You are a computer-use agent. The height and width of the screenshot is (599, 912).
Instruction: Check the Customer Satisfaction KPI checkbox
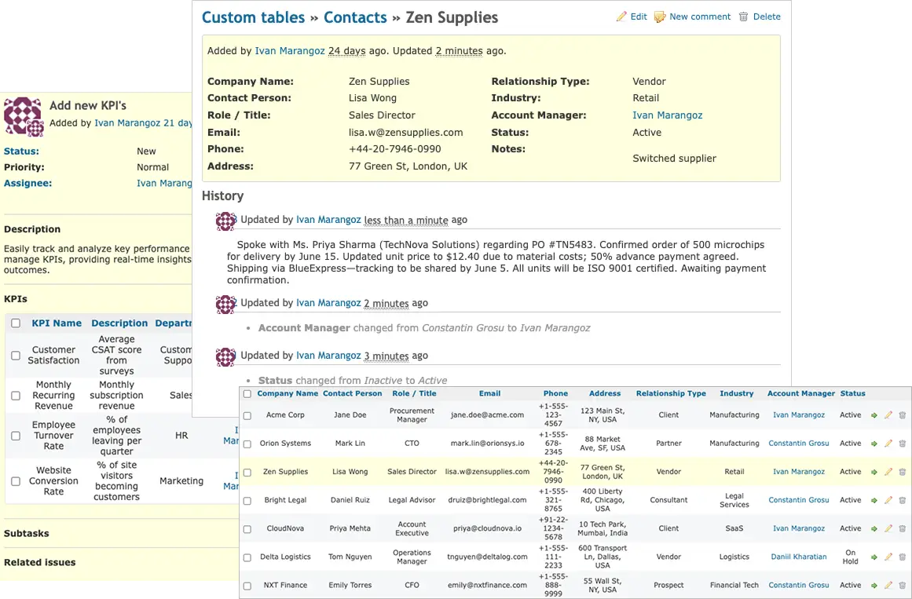[x=14, y=355]
